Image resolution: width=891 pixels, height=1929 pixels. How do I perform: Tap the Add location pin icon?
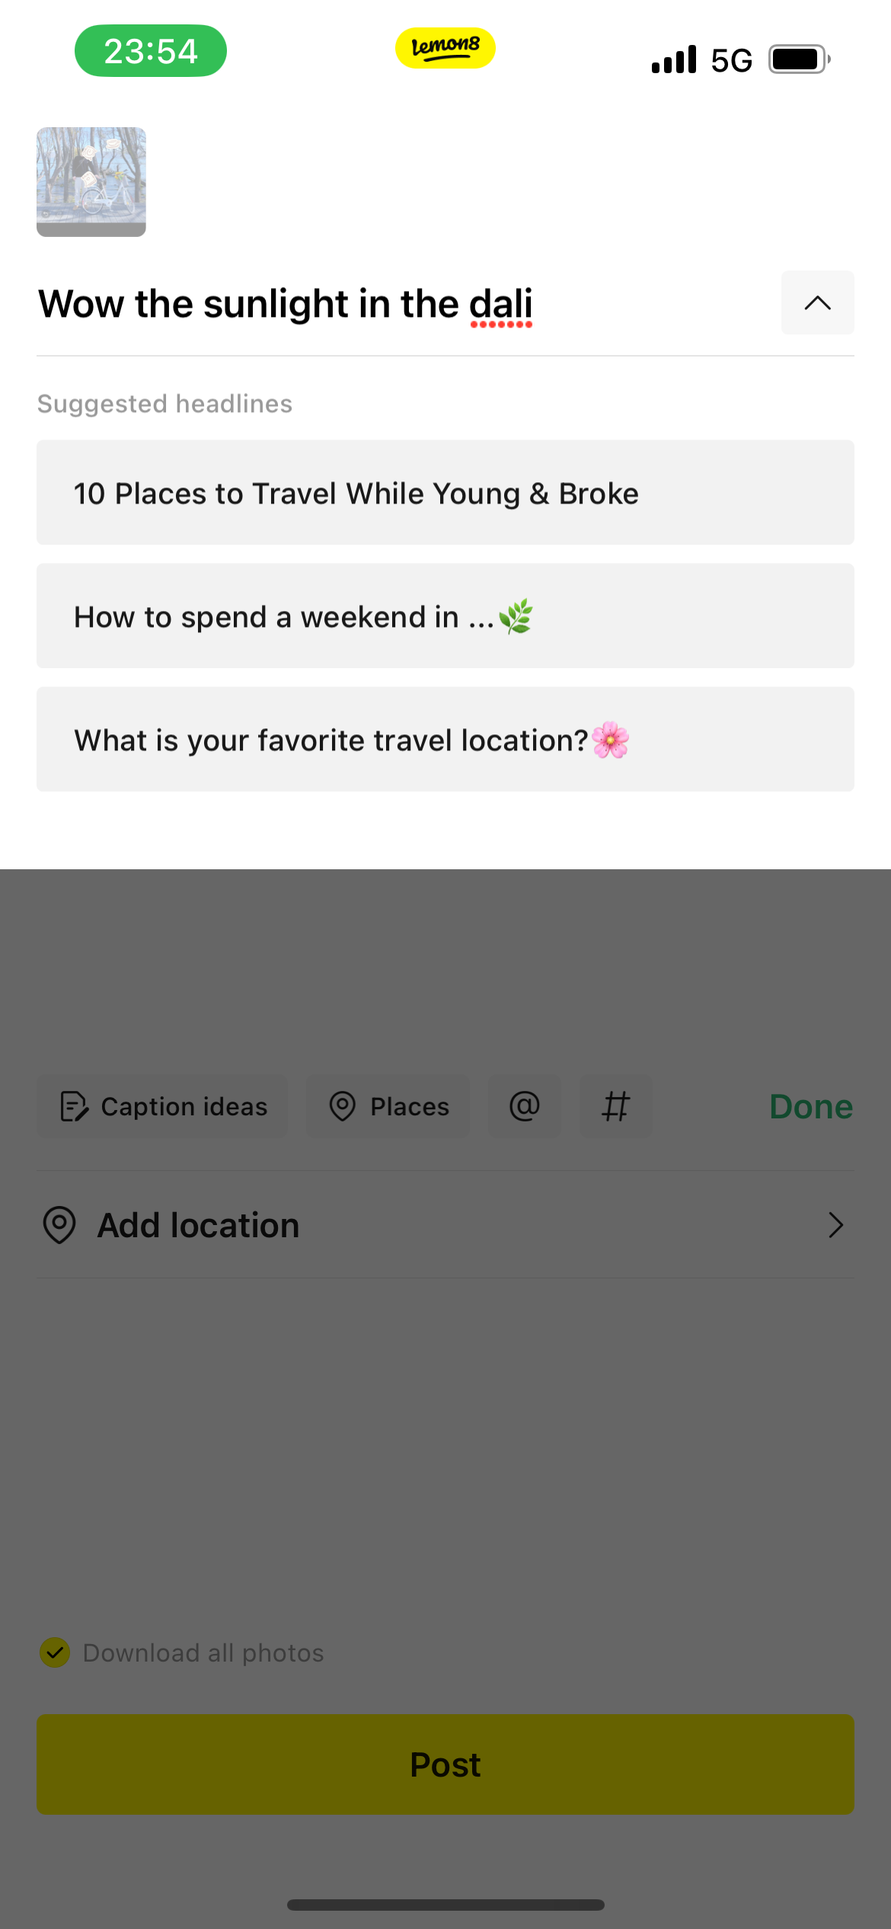click(59, 1225)
